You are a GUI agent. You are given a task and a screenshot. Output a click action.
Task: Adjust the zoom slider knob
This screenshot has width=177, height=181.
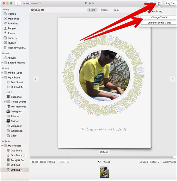(x=30, y=4)
